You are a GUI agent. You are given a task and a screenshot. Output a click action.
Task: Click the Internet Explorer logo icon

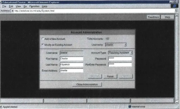click(174, 6)
